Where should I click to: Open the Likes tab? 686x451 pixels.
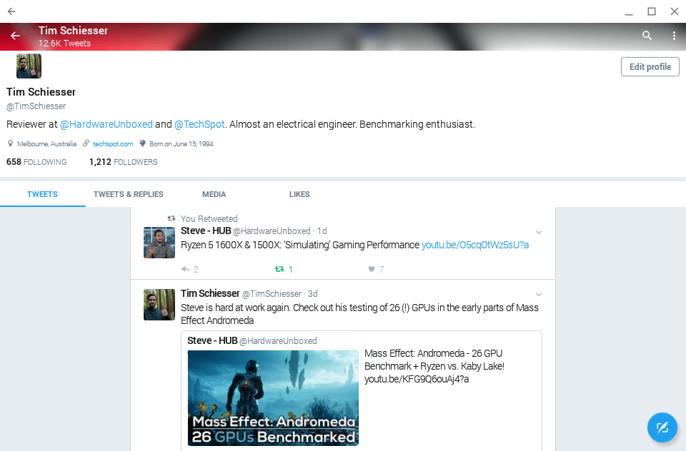pos(299,194)
